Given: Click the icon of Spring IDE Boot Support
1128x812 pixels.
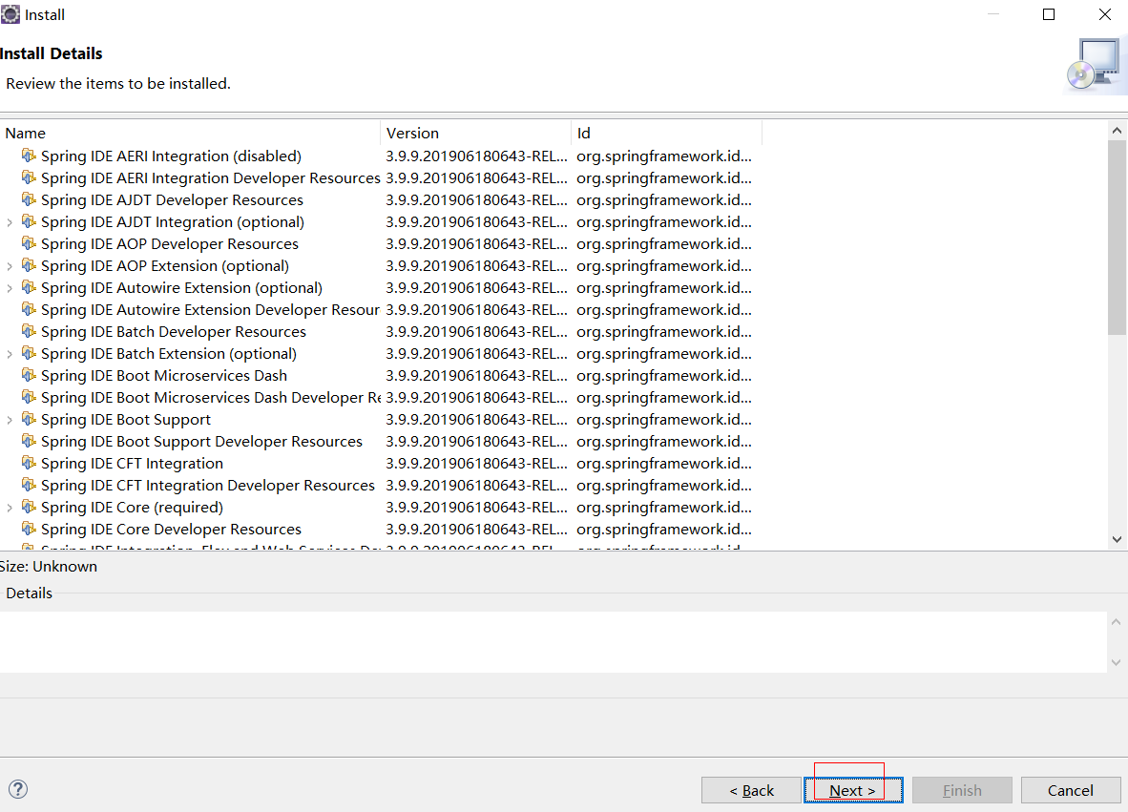Looking at the screenshot, I should pyautogui.click(x=29, y=419).
